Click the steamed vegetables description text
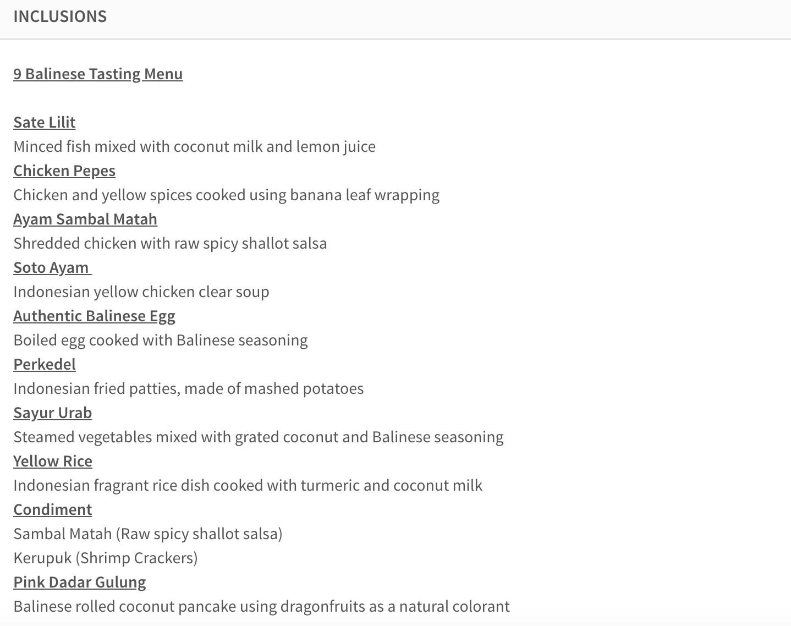This screenshot has width=791, height=626. click(x=259, y=437)
